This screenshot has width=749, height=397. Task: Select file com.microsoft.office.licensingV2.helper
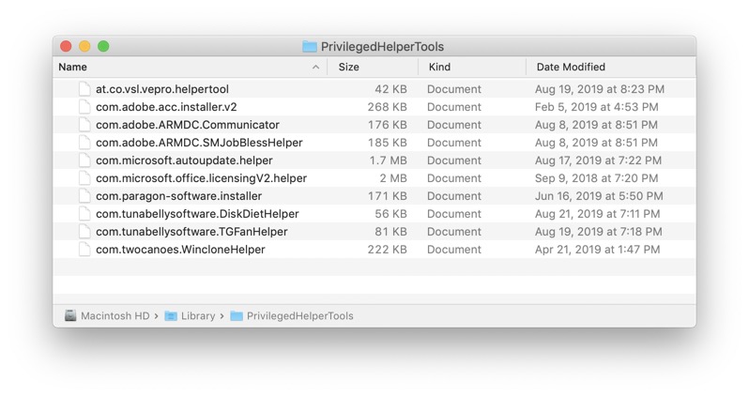point(201,178)
